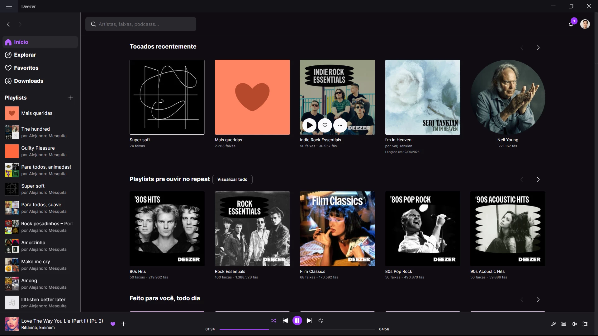Click the volume speaker icon
The width and height of the screenshot is (598, 336).
coord(574,324)
